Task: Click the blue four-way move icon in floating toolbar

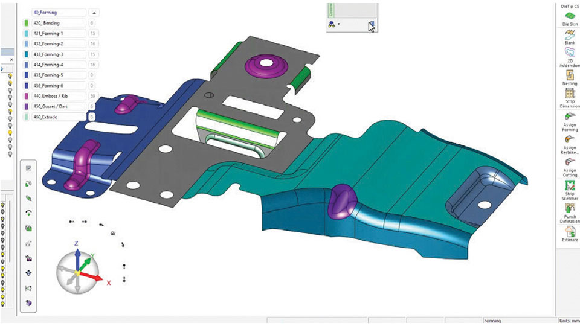Action: pos(28,273)
